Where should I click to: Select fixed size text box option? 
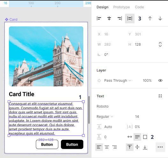145,137
